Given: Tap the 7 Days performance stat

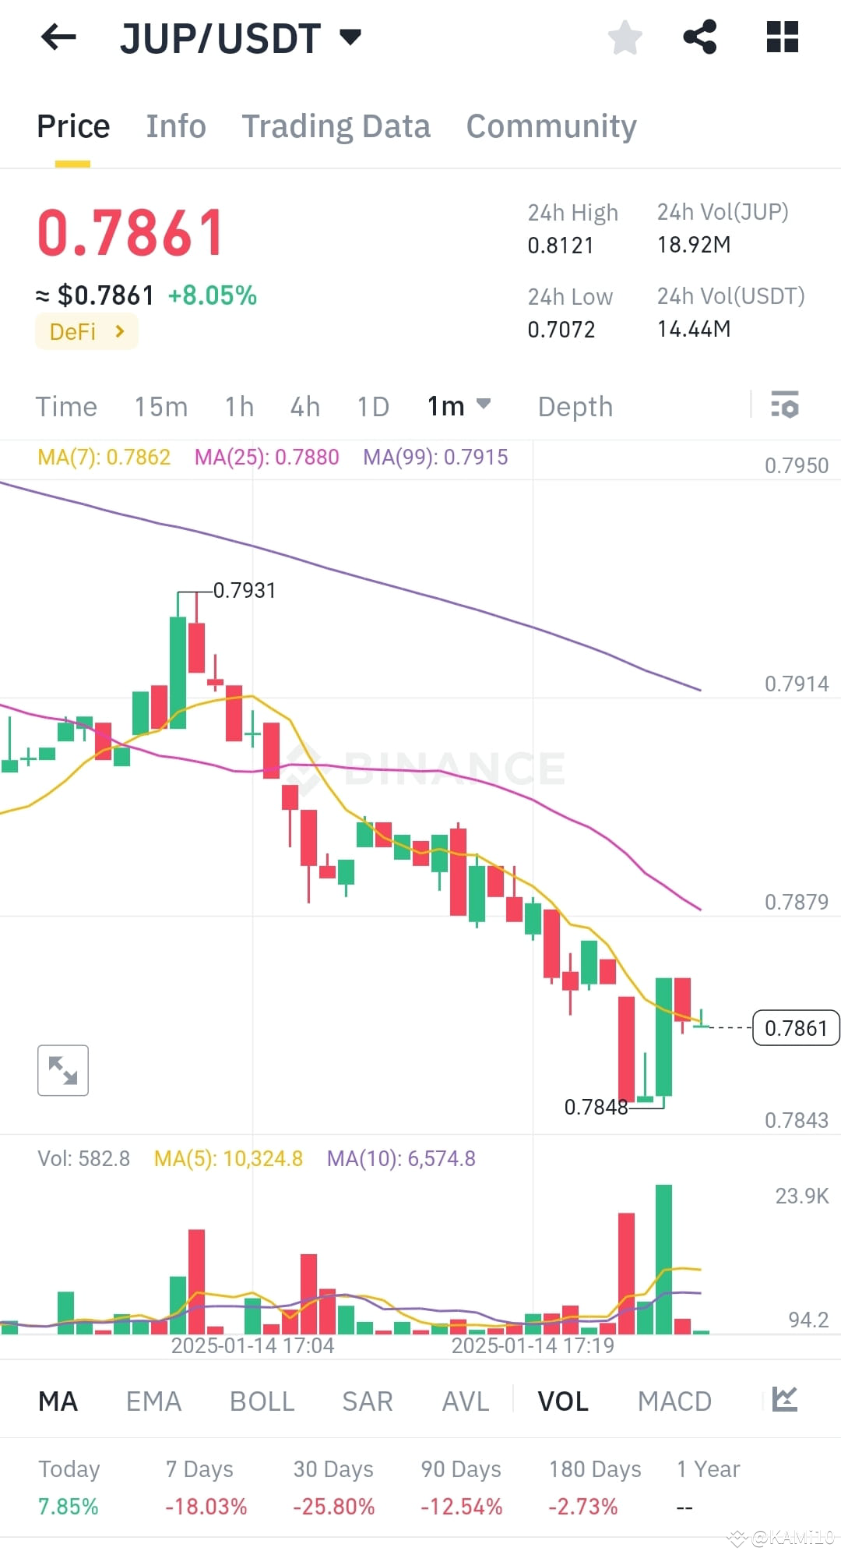Looking at the screenshot, I should pyautogui.click(x=200, y=1485).
